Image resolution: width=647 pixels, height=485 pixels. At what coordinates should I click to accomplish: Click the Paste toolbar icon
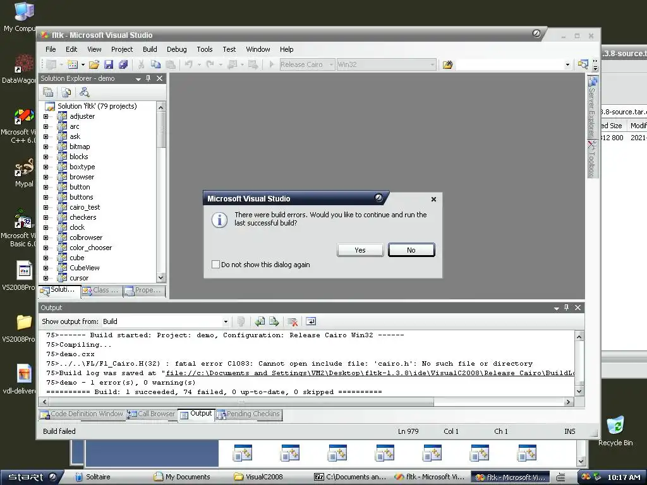[x=170, y=64]
